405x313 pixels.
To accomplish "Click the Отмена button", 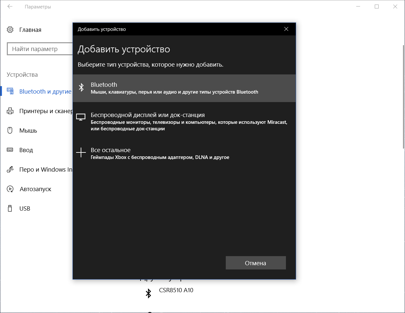I will click(256, 263).
